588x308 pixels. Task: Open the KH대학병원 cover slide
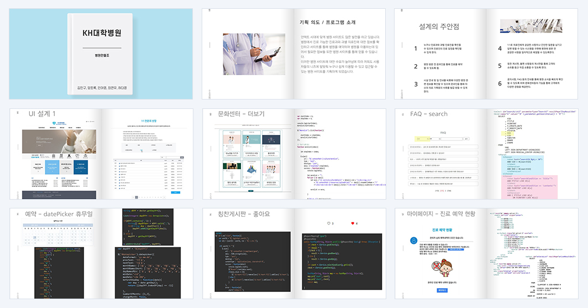point(101,54)
